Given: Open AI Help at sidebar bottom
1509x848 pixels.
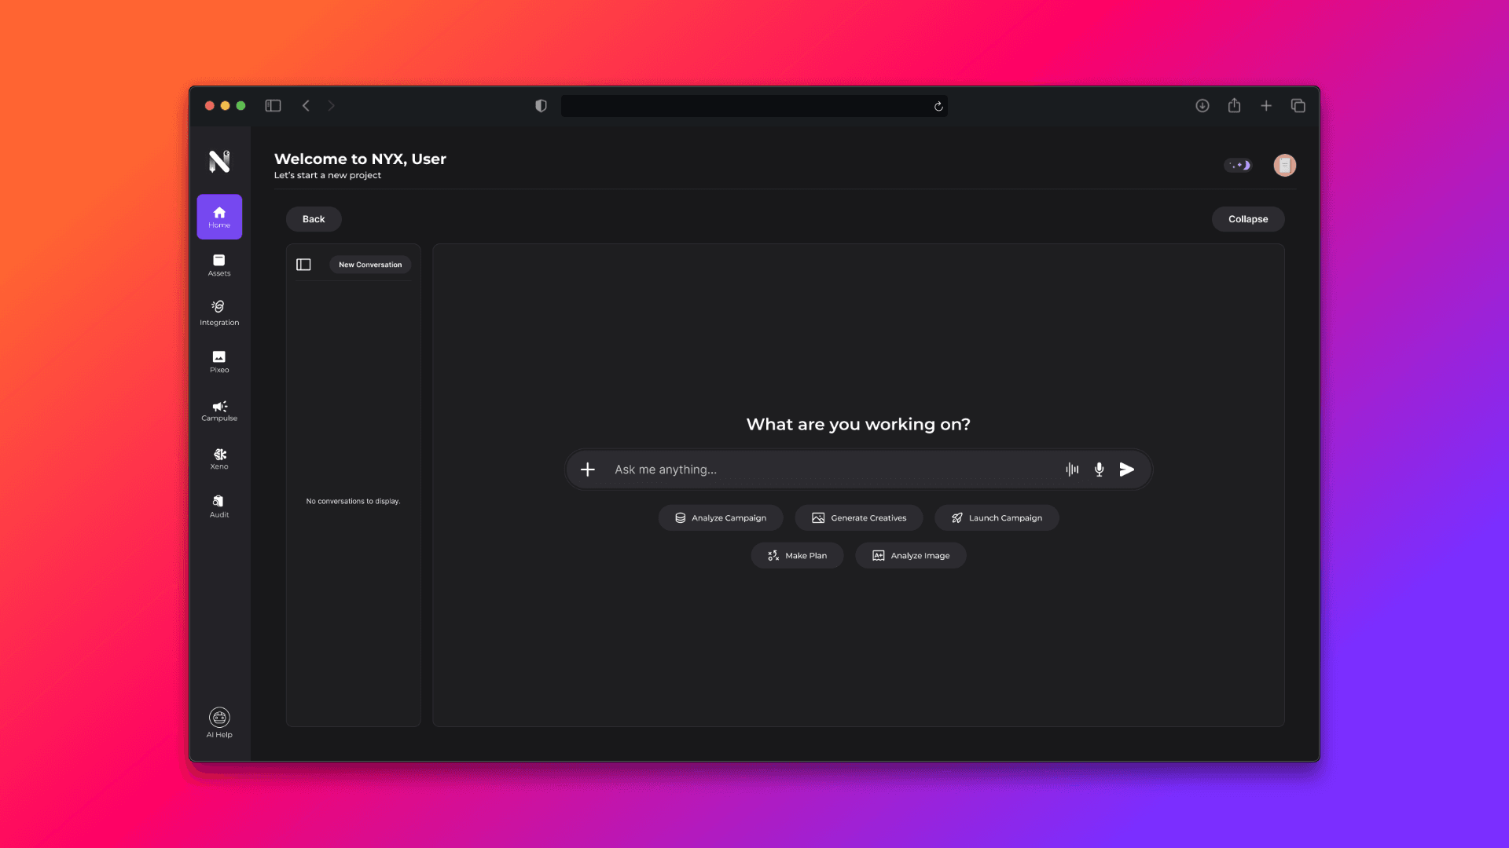Looking at the screenshot, I should 219,723.
